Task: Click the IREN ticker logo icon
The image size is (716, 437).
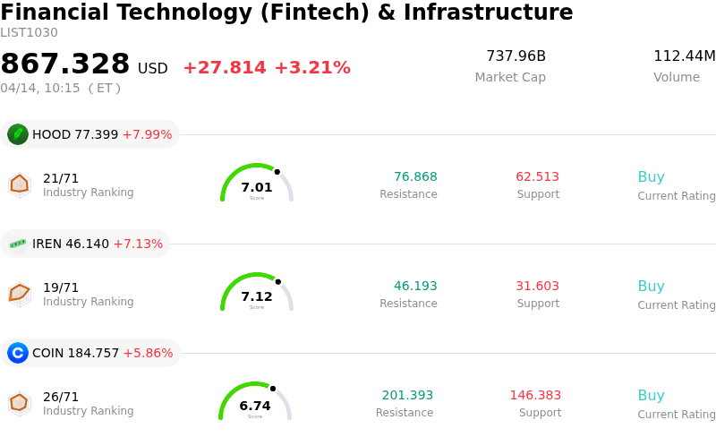Action: (x=18, y=244)
